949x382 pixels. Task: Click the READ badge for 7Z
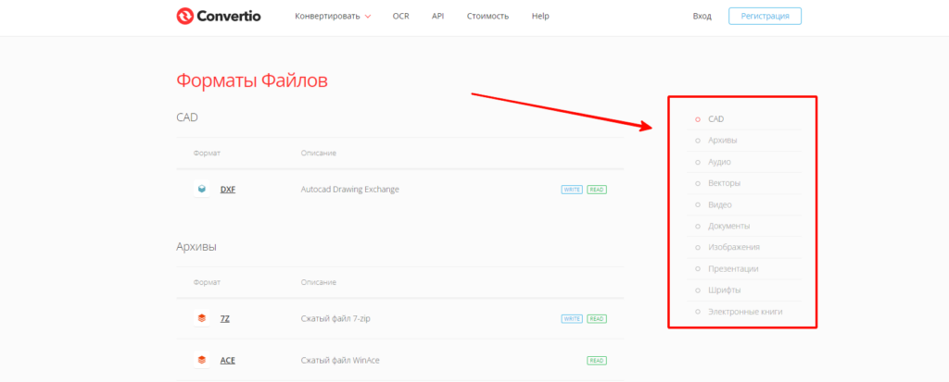click(597, 318)
